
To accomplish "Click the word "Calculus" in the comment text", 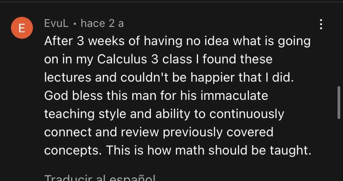I will 122,59.
